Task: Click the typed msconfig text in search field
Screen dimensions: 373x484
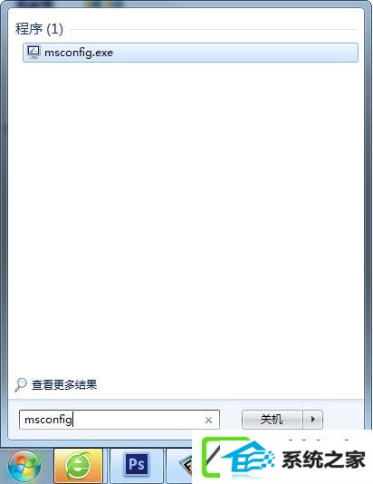Action: (48, 420)
